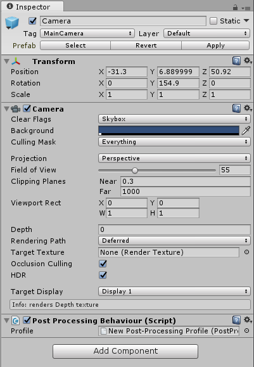Click the Viewport Rect H field
254x367 pixels.
(178, 213)
